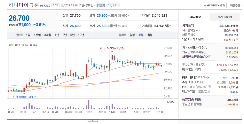Click the 동일업종 등락률 link
244x124 pixels.
pyautogui.click(x=193, y=104)
